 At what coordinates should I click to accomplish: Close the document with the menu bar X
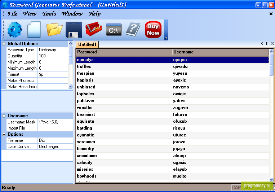271,14
